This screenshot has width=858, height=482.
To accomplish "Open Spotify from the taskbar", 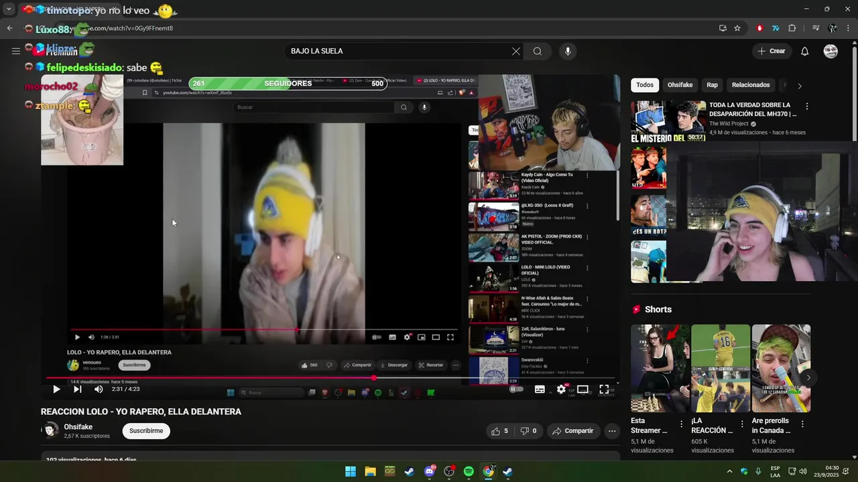I will 469,471.
